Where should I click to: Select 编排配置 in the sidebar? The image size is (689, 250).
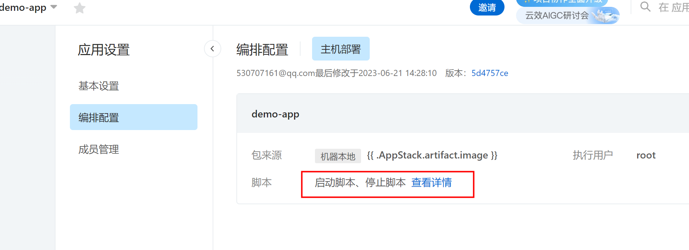point(134,117)
